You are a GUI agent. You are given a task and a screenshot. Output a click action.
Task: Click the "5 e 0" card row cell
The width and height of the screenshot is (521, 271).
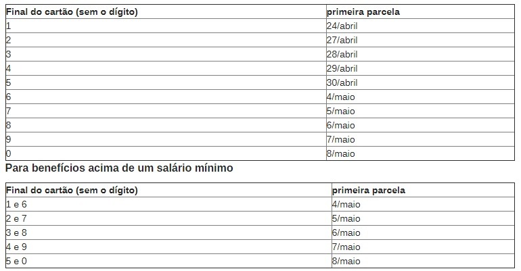[x=16, y=262]
